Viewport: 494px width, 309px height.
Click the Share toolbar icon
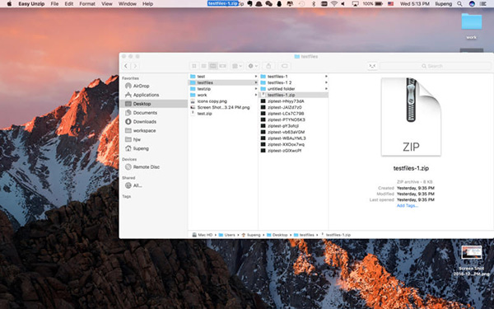click(268, 66)
